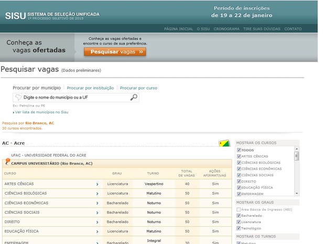Click arrow icon next to Ciências Econômicas
The image size is (325, 244).
[97, 203]
